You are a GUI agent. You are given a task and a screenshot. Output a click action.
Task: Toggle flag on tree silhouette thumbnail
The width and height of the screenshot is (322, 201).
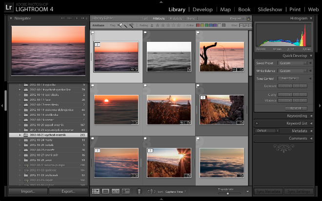(x=198, y=33)
